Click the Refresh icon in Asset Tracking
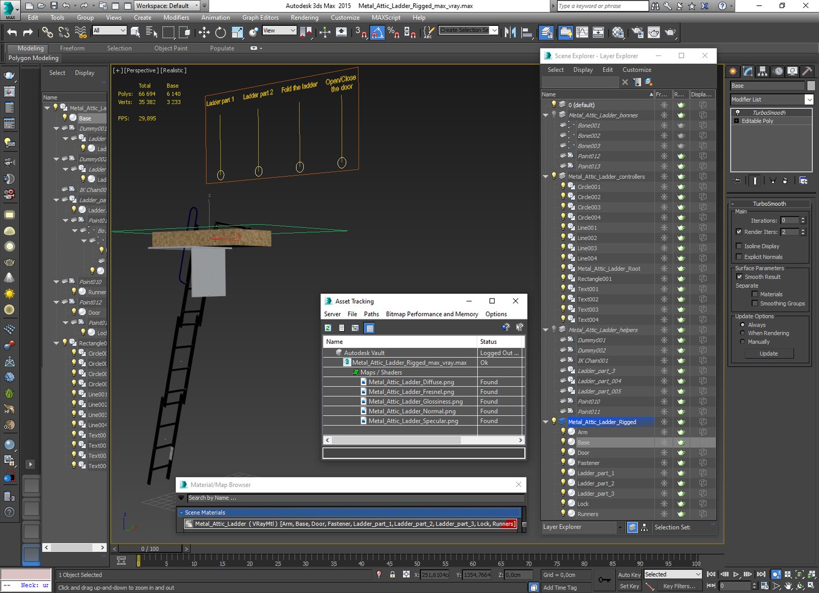819x593 pixels. 328,328
